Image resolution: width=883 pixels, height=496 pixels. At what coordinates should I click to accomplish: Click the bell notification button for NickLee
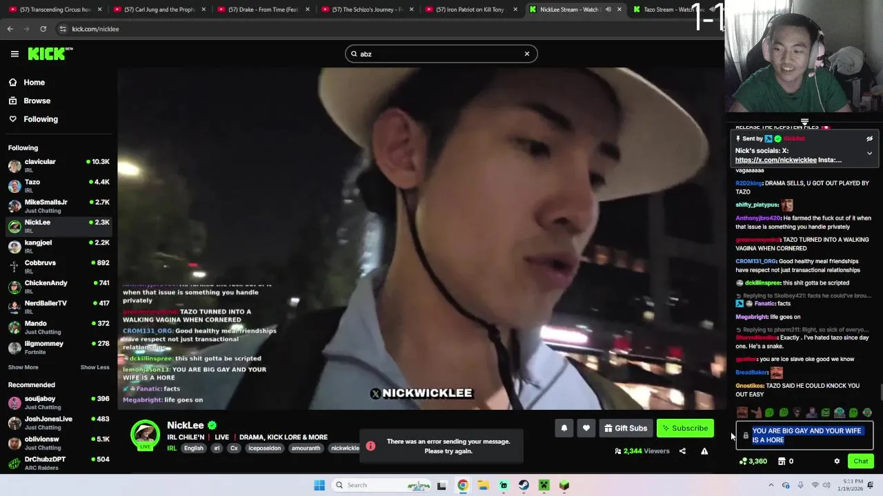point(564,428)
